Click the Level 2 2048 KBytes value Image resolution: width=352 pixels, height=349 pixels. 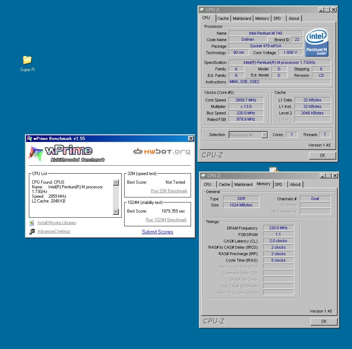point(312,113)
